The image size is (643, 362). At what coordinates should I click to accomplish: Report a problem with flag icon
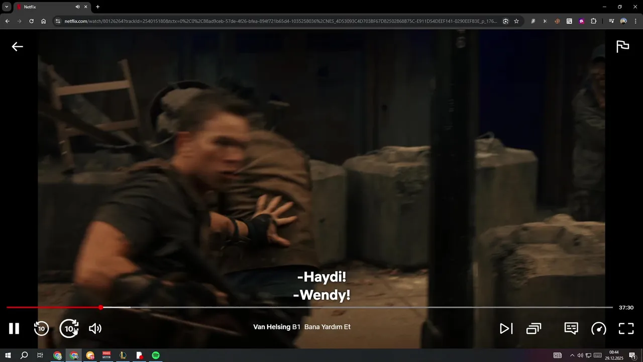tap(623, 46)
